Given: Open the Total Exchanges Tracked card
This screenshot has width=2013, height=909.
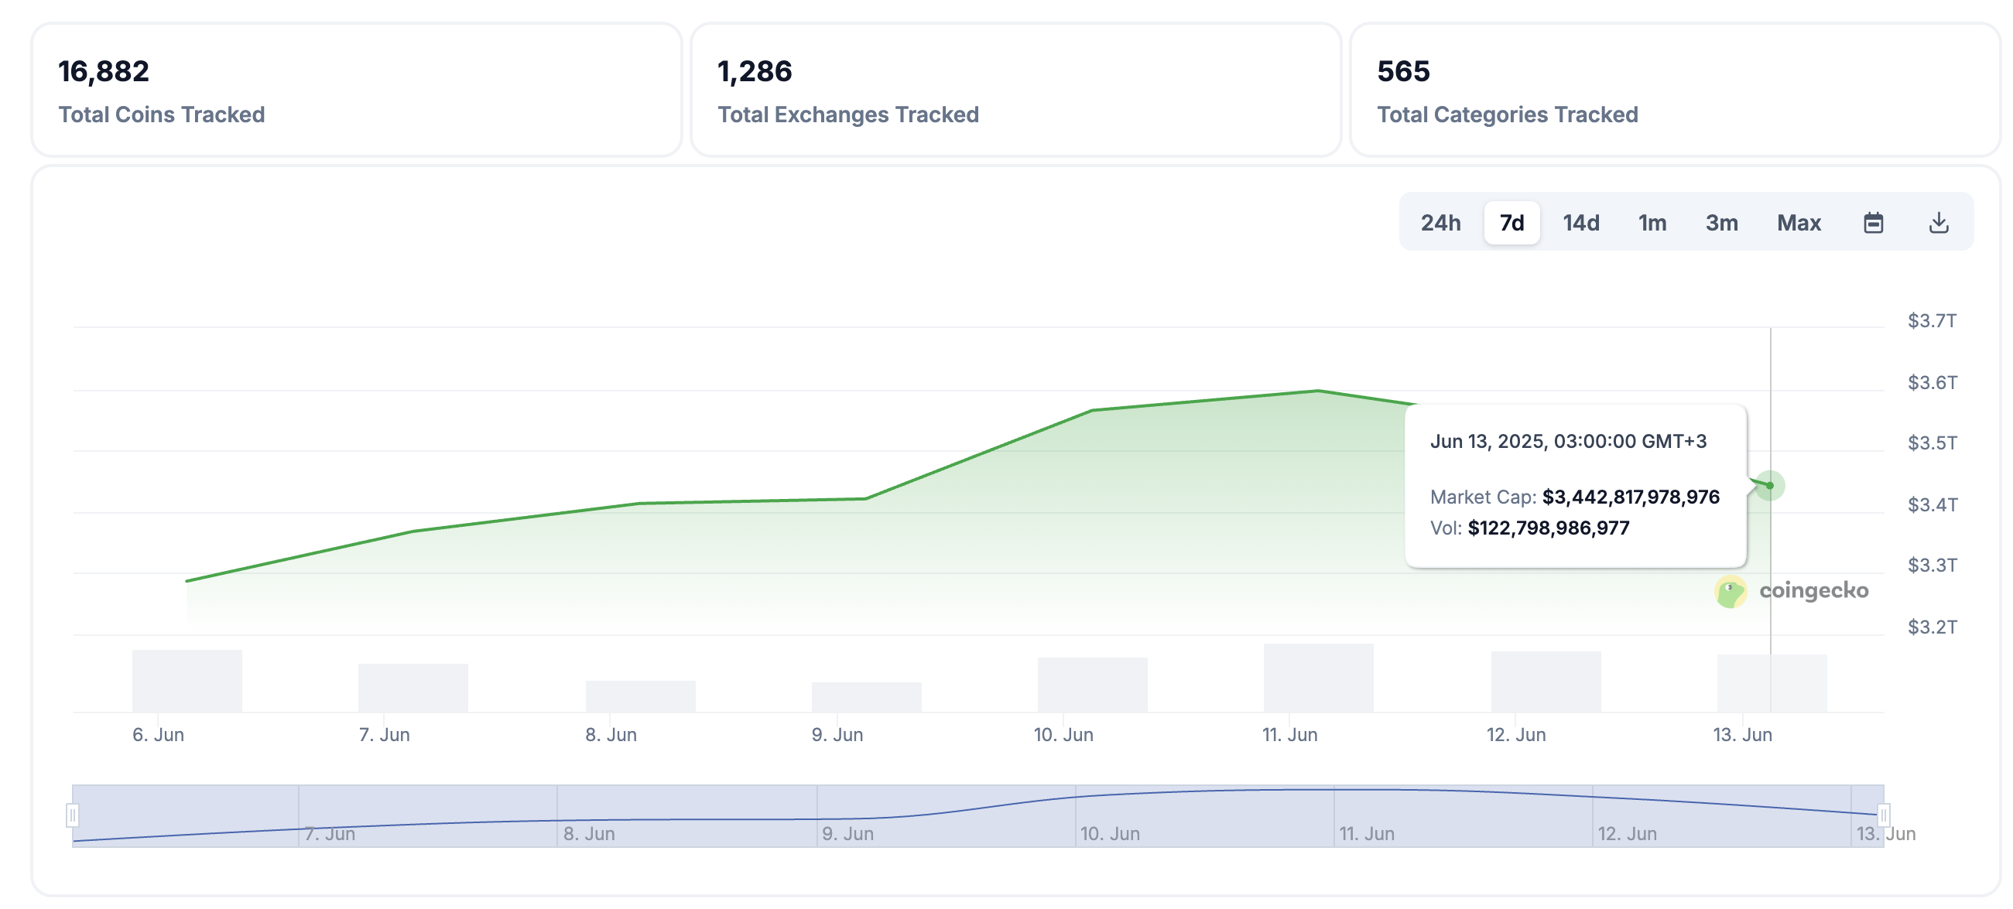Looking at the screenshot, I should pos(1016,90).
